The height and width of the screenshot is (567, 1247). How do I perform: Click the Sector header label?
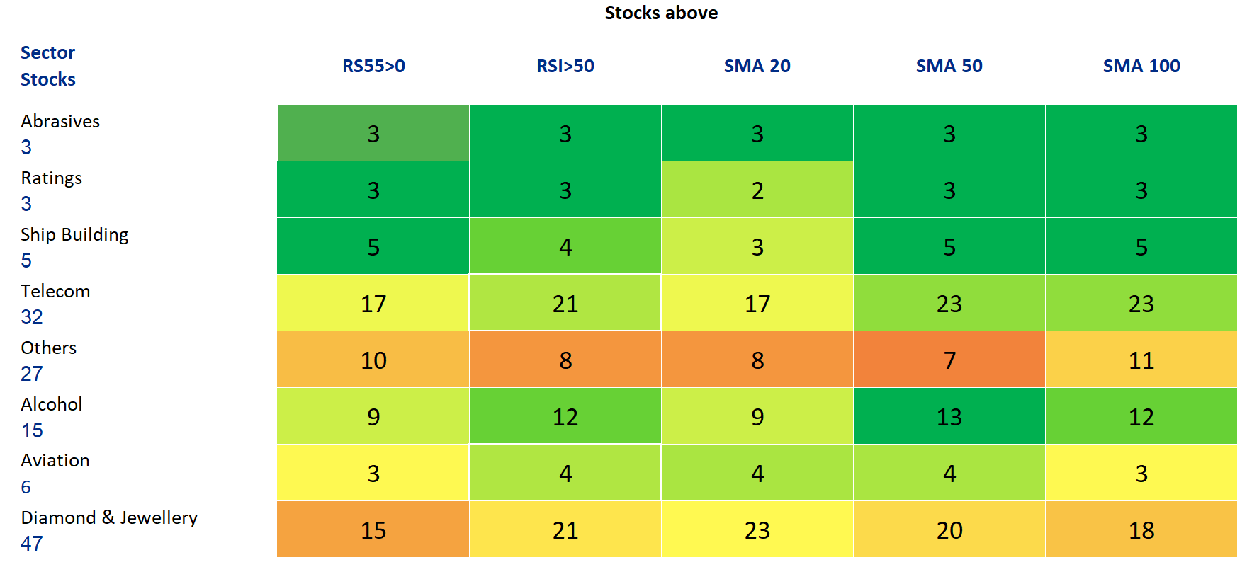tap(47, 52)
